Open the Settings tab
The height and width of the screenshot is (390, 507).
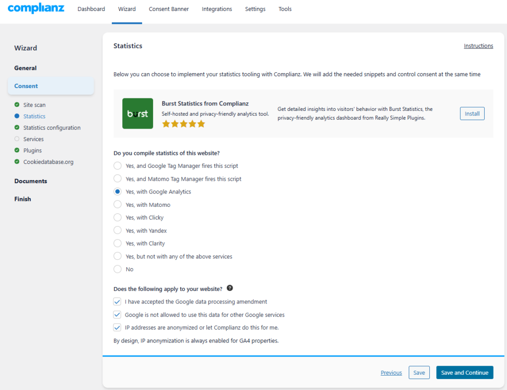pos(255,9)
